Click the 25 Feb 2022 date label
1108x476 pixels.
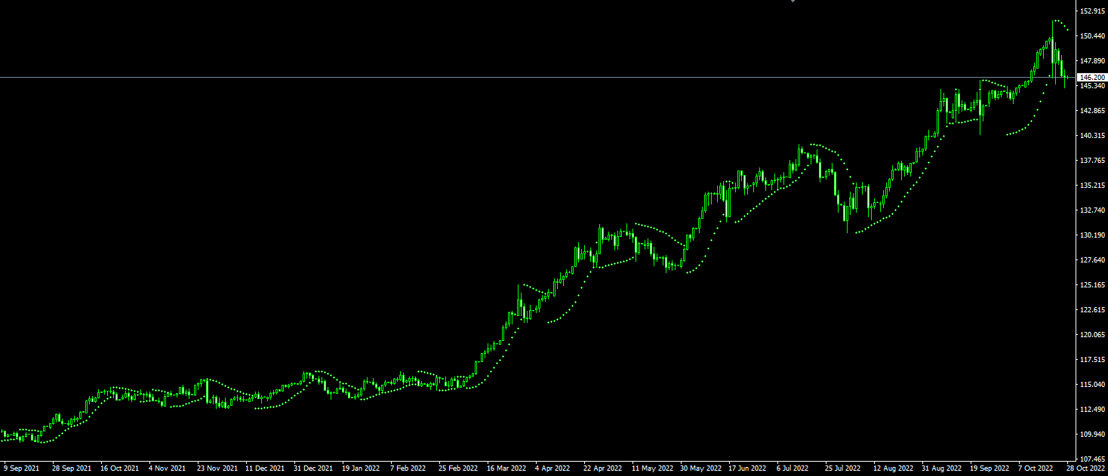click(x=458, y=468)
